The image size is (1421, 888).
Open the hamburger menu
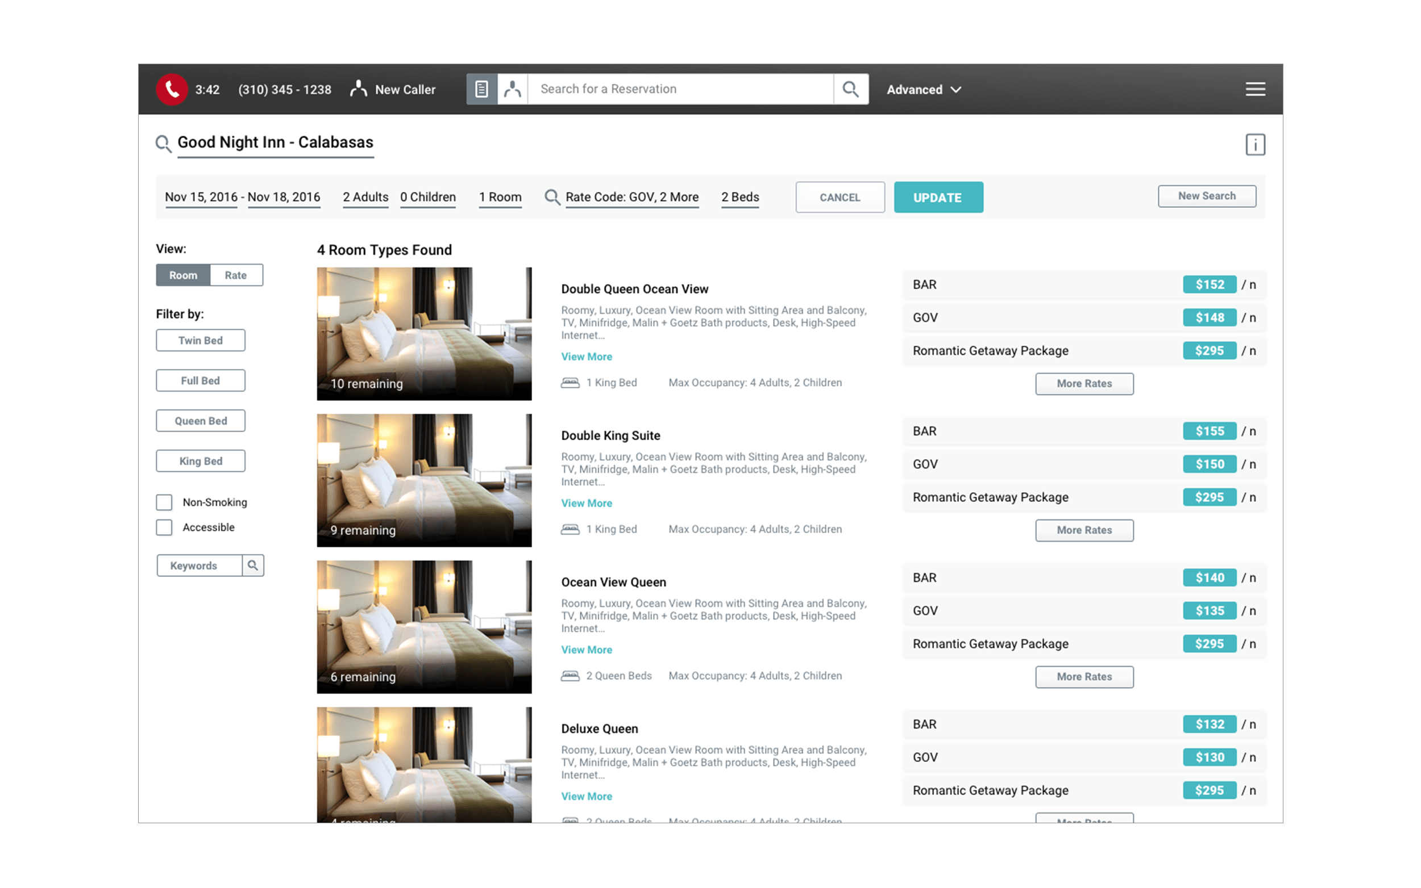click(1254, 89)
